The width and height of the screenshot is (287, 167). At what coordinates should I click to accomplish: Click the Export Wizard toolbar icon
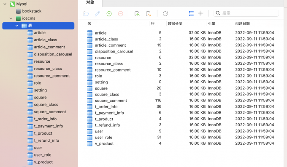(x=149, y=14)
